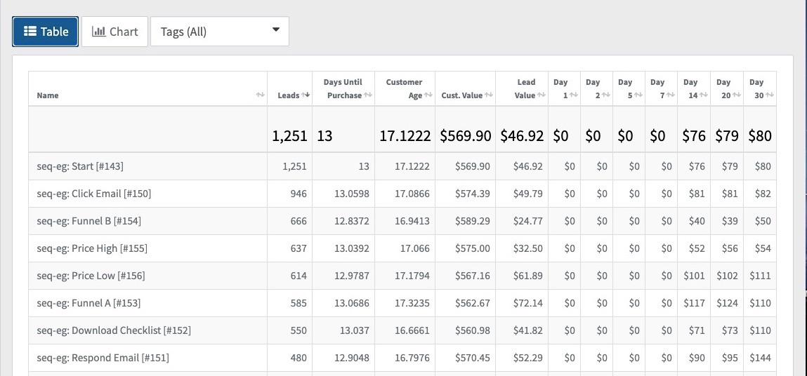807x376 pixels.
Task: Sort by Lead Value column arrows
Action: [x=542, y=95]
